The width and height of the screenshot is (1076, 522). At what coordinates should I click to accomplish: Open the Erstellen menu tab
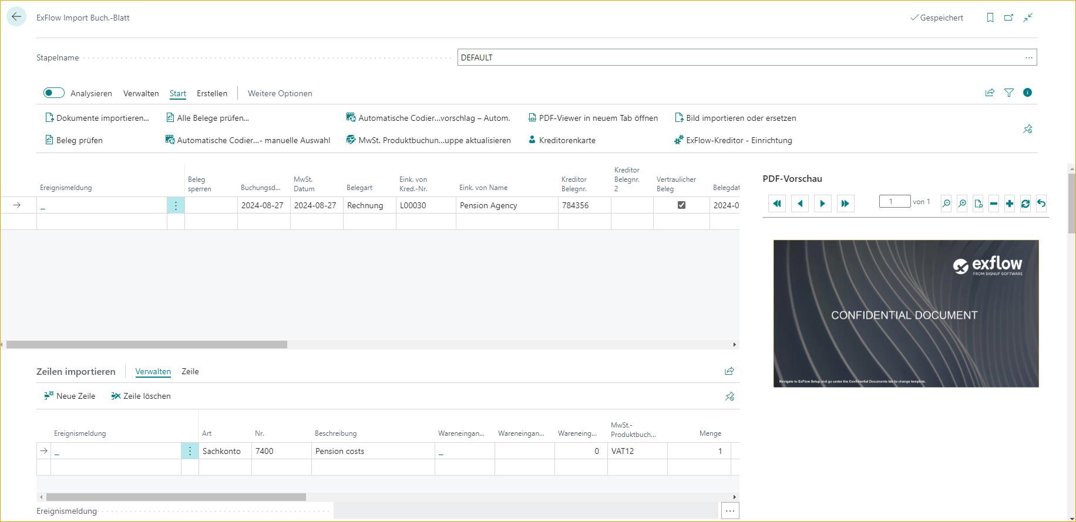[212, 93]
